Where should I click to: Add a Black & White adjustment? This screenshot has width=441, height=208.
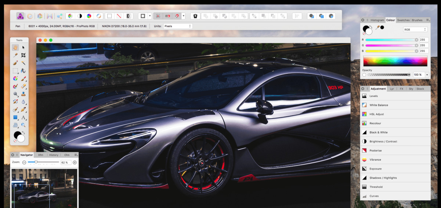point(395,132)
